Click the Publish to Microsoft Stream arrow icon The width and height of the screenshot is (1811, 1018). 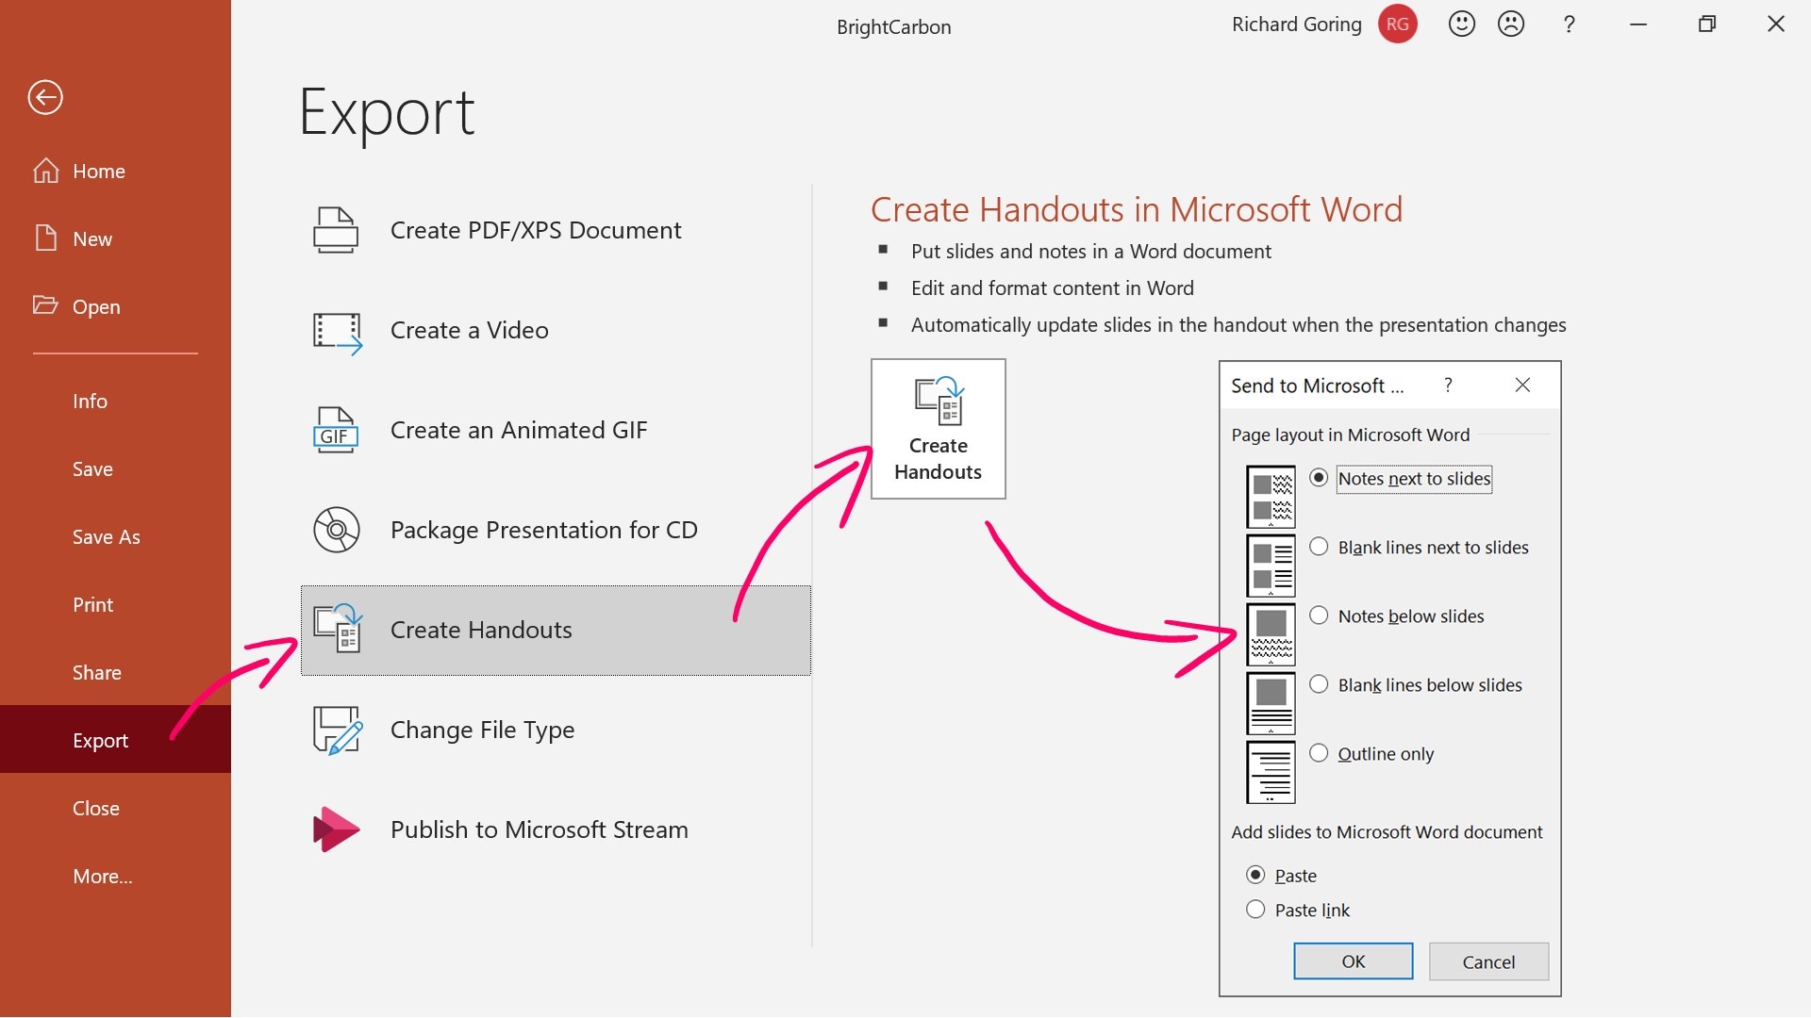coord(335,829)
